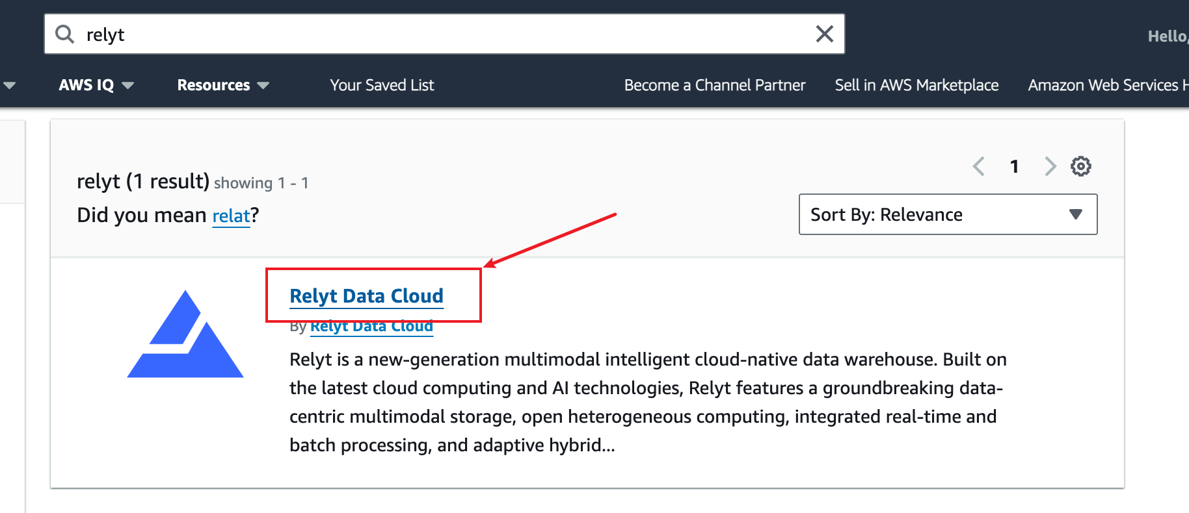Viewport: 1189px width, 513px height.
Task: Select page number 1 in pagination
Action: [x=1014, y=167]
